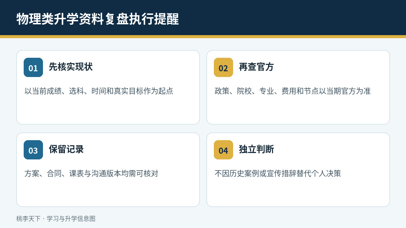The image size is (406, 228).
Task: Click the 02 number badge
Action: tap(223, 68)
